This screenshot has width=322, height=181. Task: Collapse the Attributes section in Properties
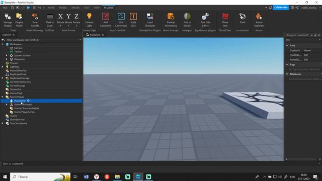(x=287, y=74)
